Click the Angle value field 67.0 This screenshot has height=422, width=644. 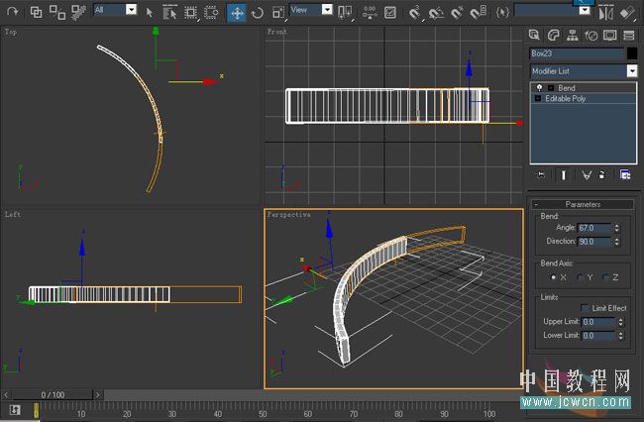[594, 228]
